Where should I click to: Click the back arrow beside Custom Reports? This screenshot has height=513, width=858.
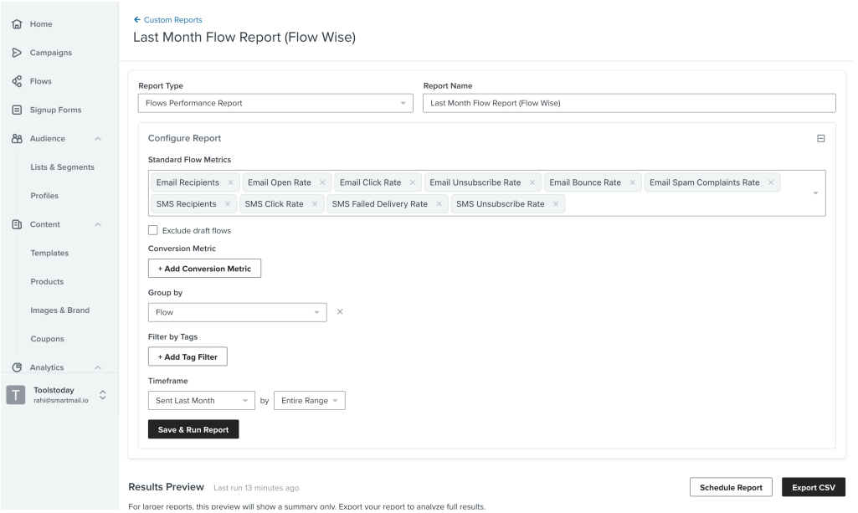(x=137, y=20)
